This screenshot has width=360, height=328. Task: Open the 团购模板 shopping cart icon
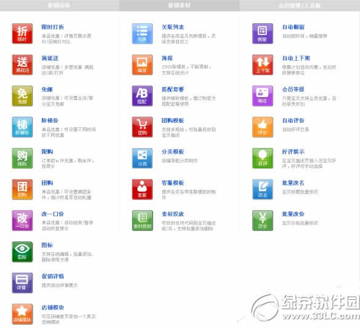coord(142,127)
